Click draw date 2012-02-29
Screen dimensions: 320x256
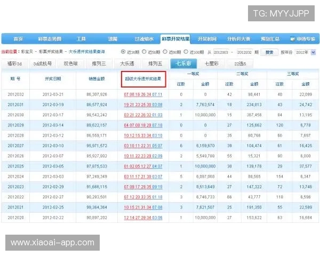pos(53,187)
